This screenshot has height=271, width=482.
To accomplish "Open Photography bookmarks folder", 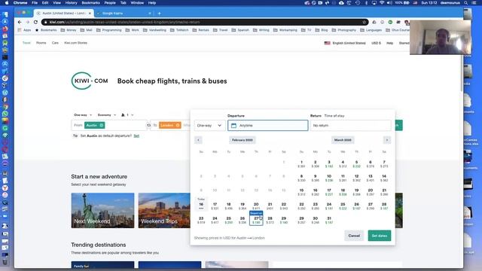I will 344,30.
